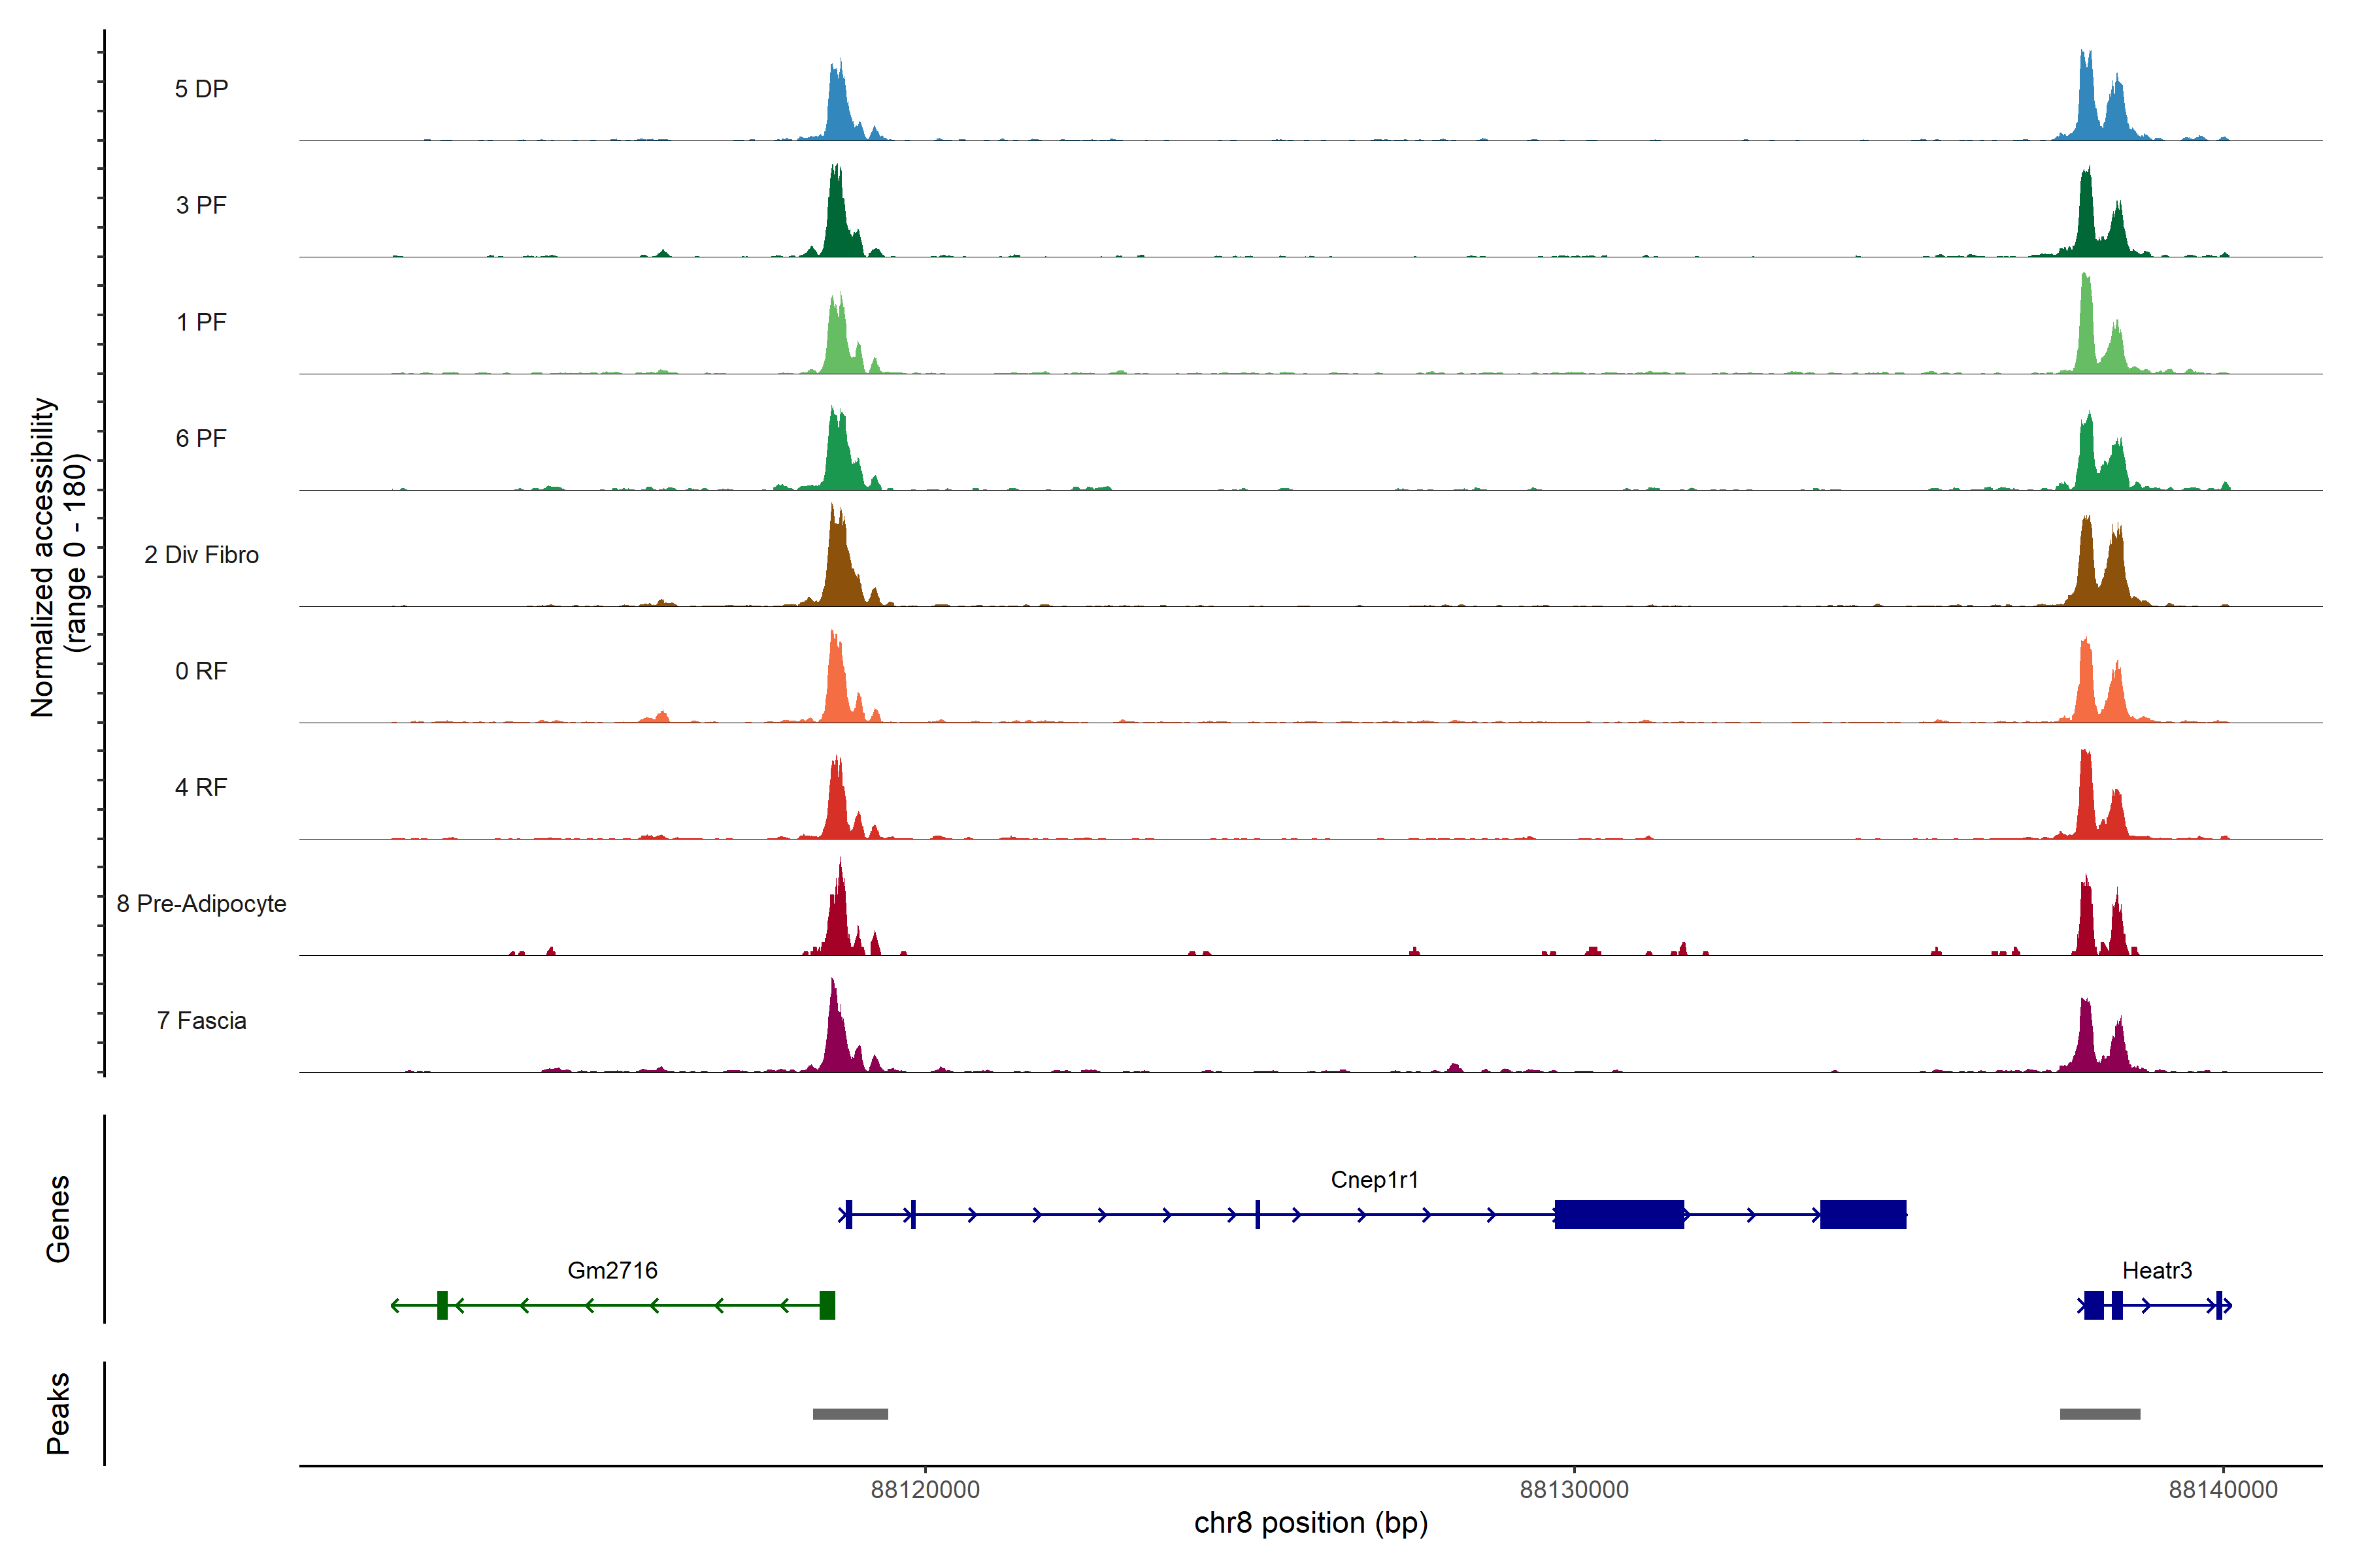This screenshot has height=1568, width=2353.
Task: Click the 2 Div Fibro track label
Action: 201,555
